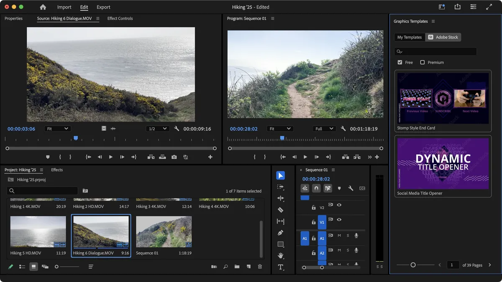Open Timeline settings via the wrench icon
This screenshot has height=282, width=502.
(351, 188)
